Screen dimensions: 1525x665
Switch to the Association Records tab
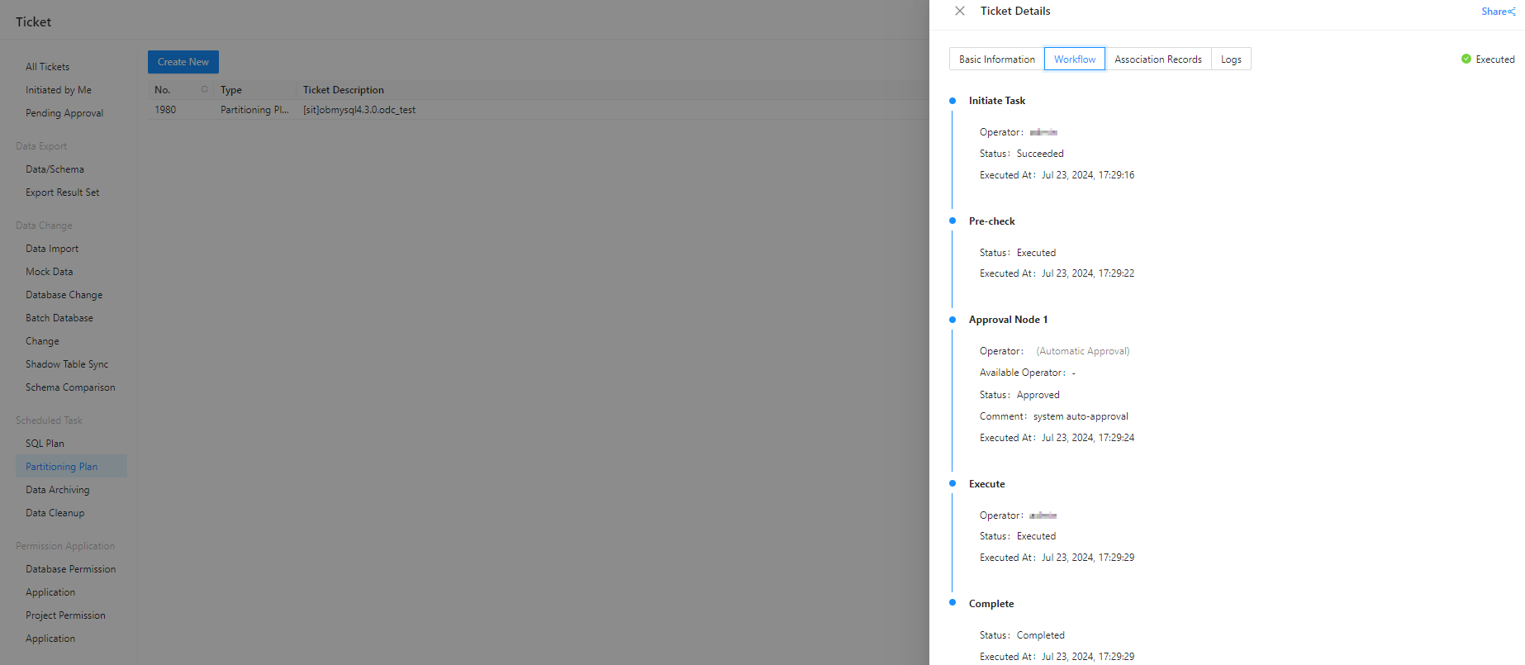coord(1157,59)
